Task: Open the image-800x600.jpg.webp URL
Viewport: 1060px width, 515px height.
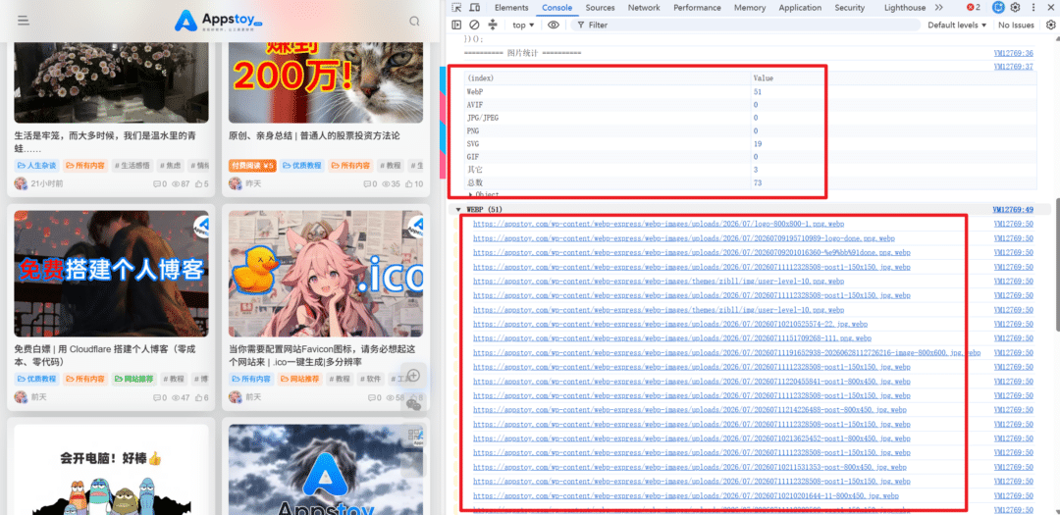Action: 726,353
